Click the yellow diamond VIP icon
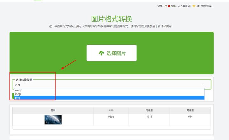229x140 pixels. pyautogui.click(x=194, y=6)
